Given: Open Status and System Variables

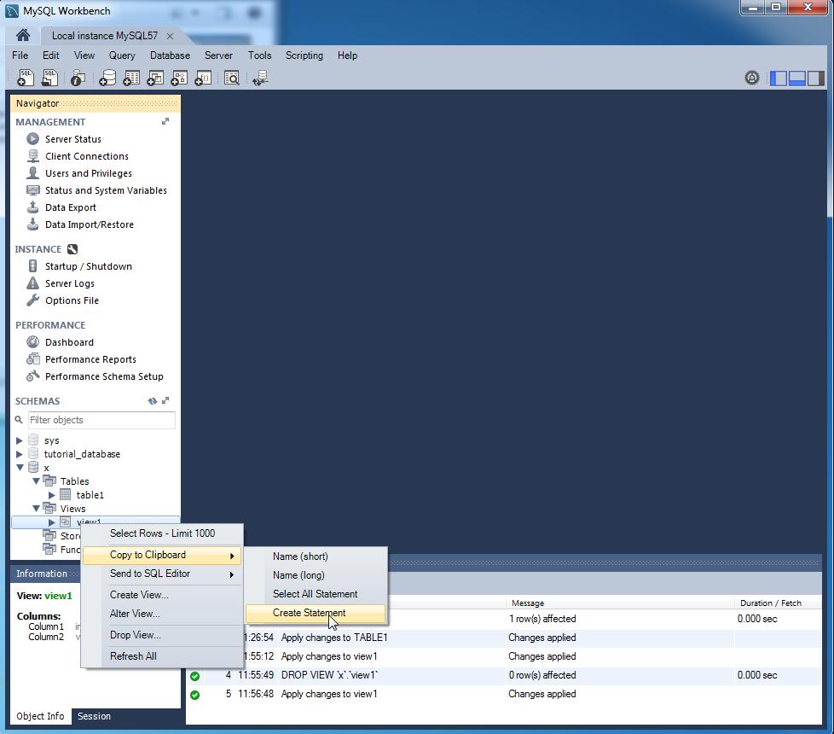Looking at the screenshot, I should click(x=106, y=190).
